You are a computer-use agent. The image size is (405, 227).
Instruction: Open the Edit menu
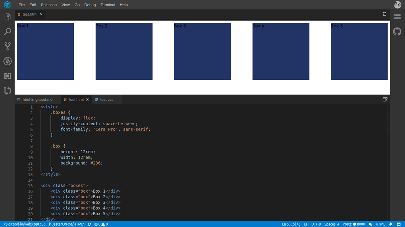[x=33, y=5]
